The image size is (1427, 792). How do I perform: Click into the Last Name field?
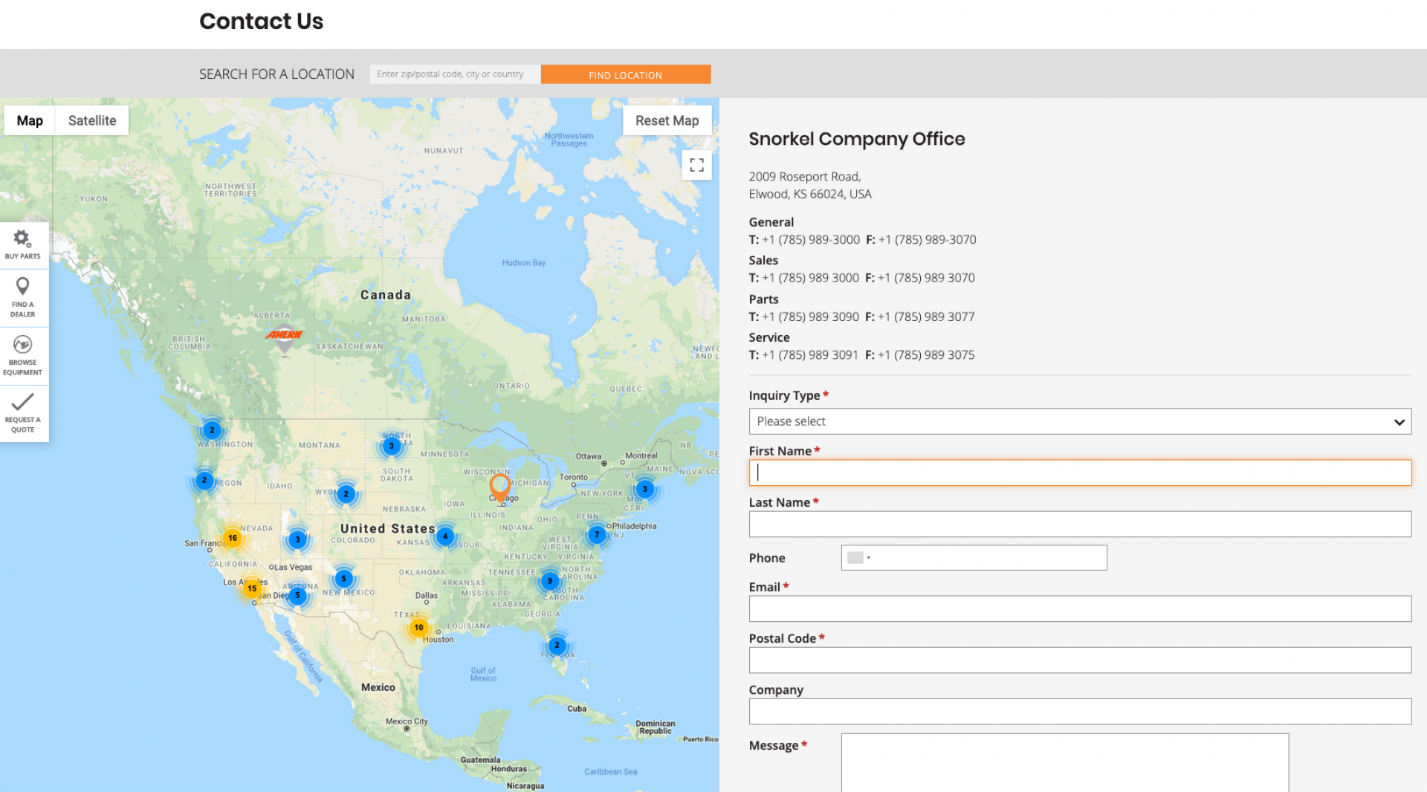point(1079,525)
